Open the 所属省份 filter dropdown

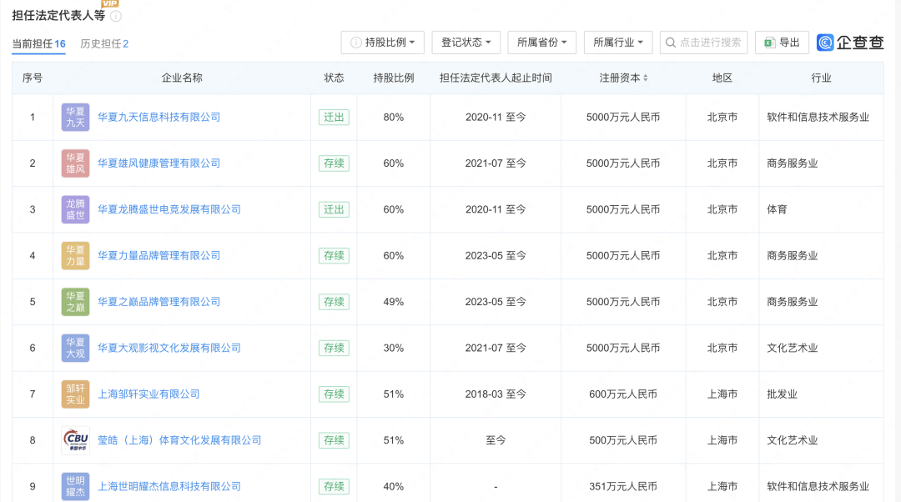pyautogui.click(x=542, y=43)
